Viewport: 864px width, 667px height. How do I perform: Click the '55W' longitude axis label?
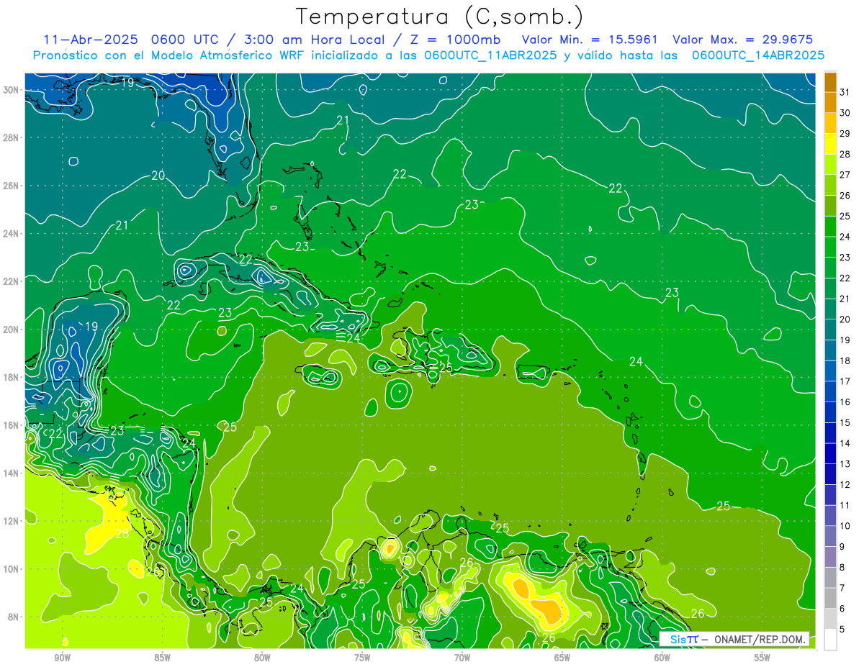(x=762, y=658)
